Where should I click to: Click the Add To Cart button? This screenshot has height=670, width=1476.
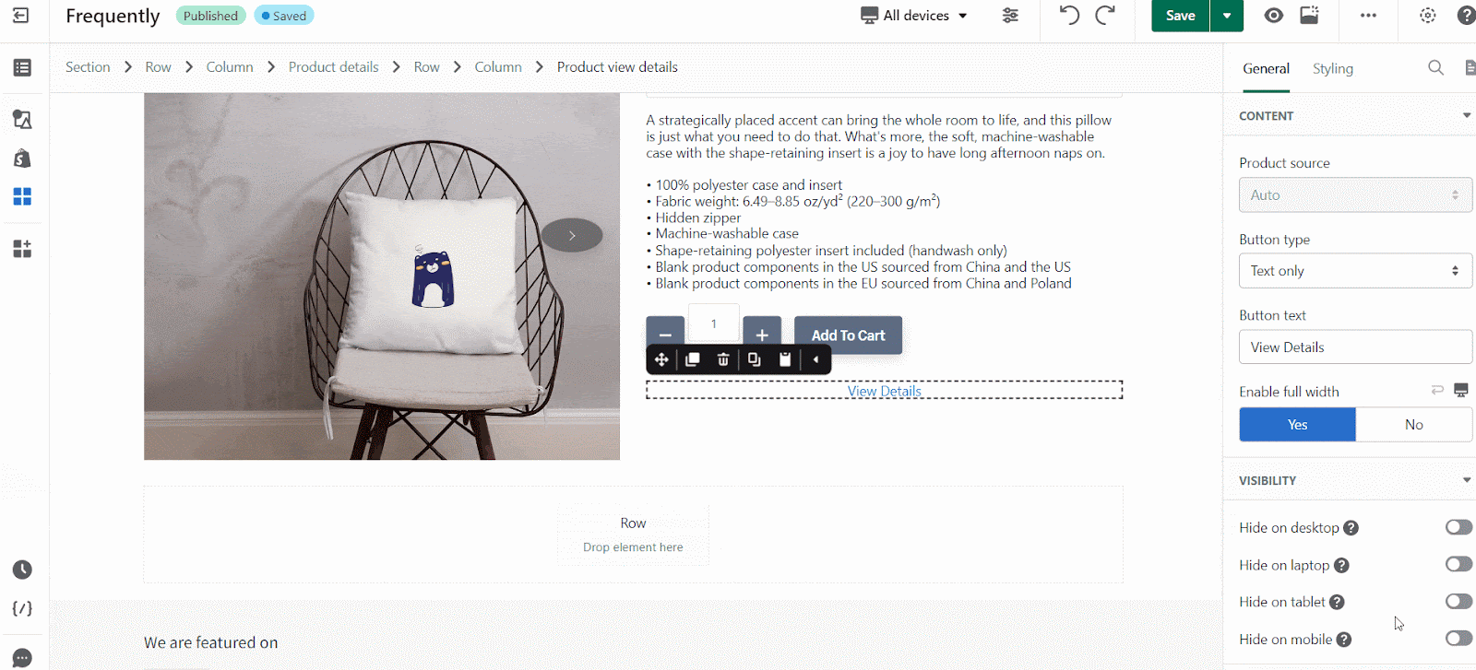pos(848,335)
